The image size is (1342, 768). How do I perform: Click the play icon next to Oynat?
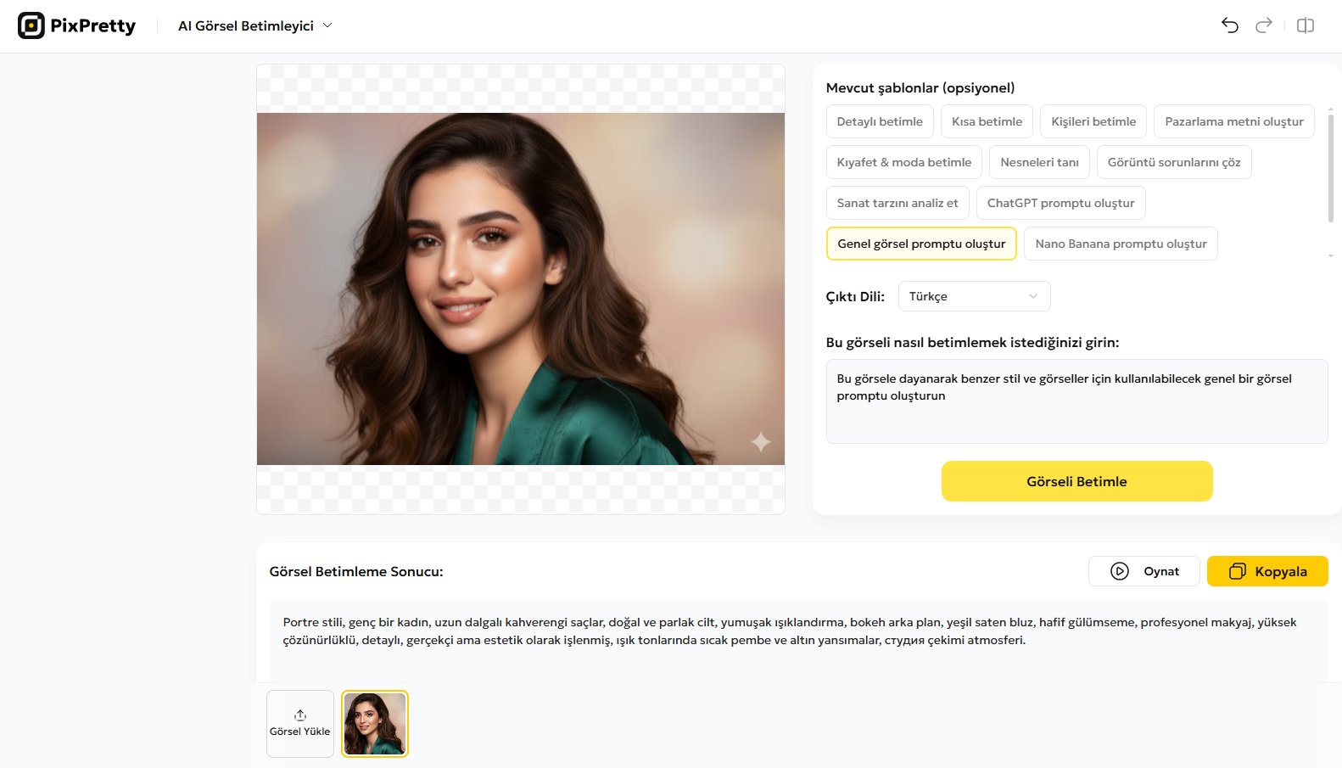pos(1119,571)
